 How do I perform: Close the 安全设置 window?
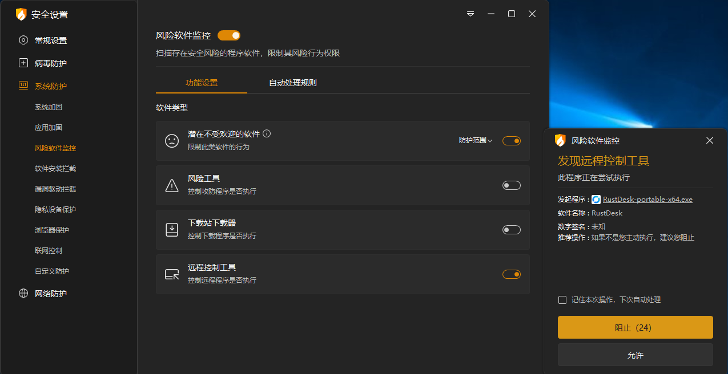[532, 14]
